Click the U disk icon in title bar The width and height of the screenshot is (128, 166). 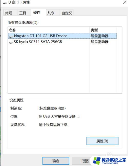pyautogui.click(x=5, y=3)
